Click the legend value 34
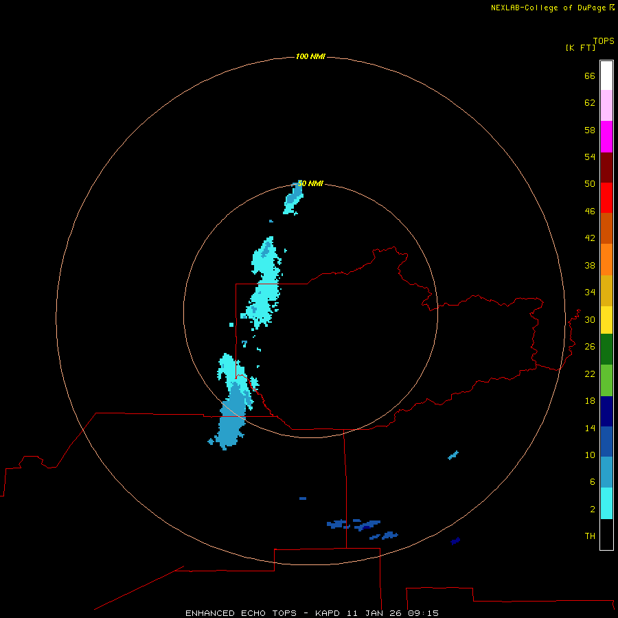Screen dimensions: 618x618 (590, 293)
